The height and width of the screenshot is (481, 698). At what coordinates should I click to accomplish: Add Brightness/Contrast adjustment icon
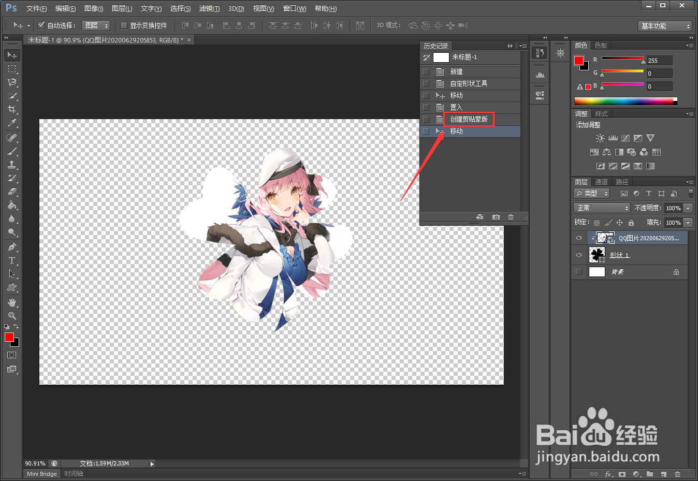tap(600, 138)
